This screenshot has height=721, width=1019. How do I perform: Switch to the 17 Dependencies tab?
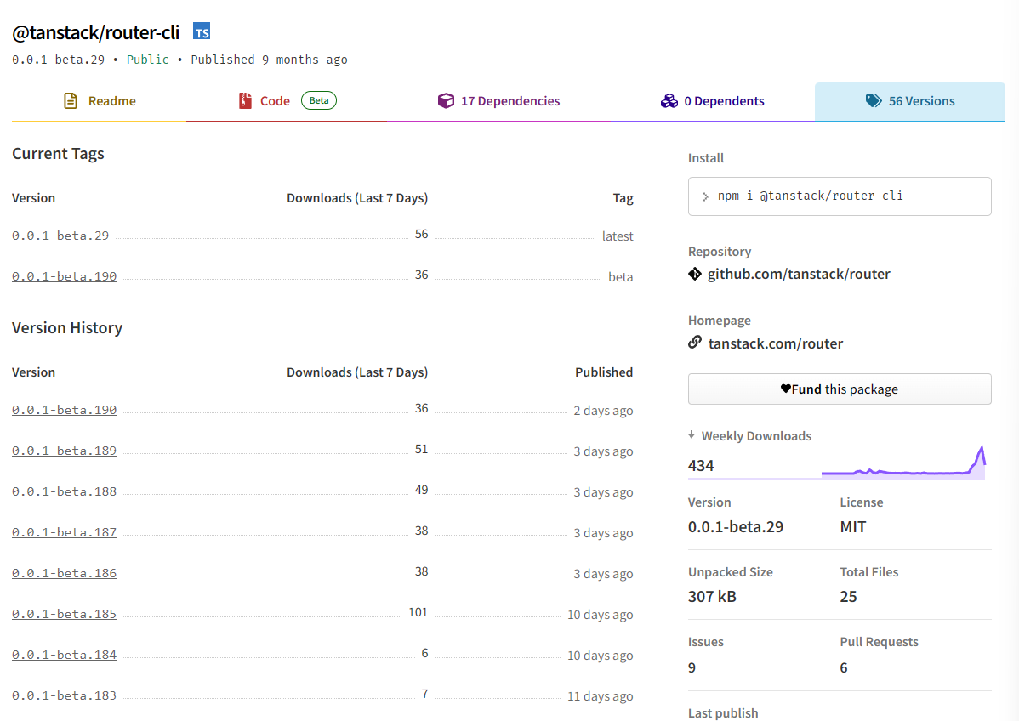click(509, 101)
